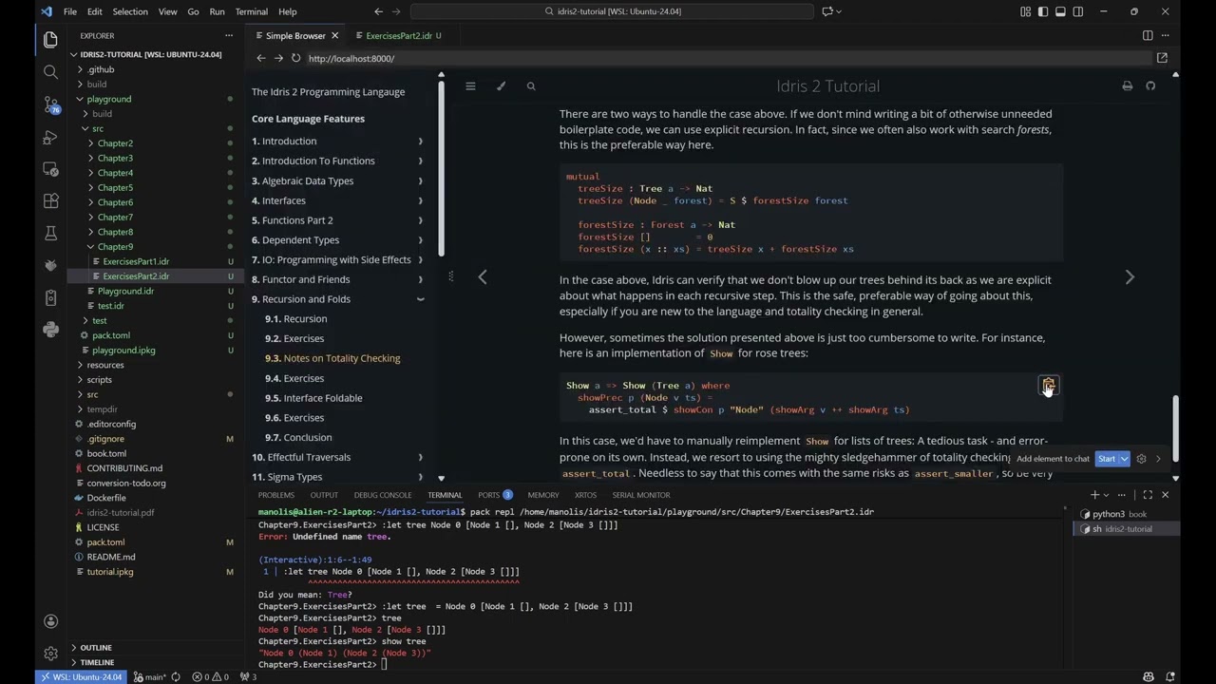Open the Start button dropdown arrow
The width and height of the screenshot is (1216, 684).
1125,459
